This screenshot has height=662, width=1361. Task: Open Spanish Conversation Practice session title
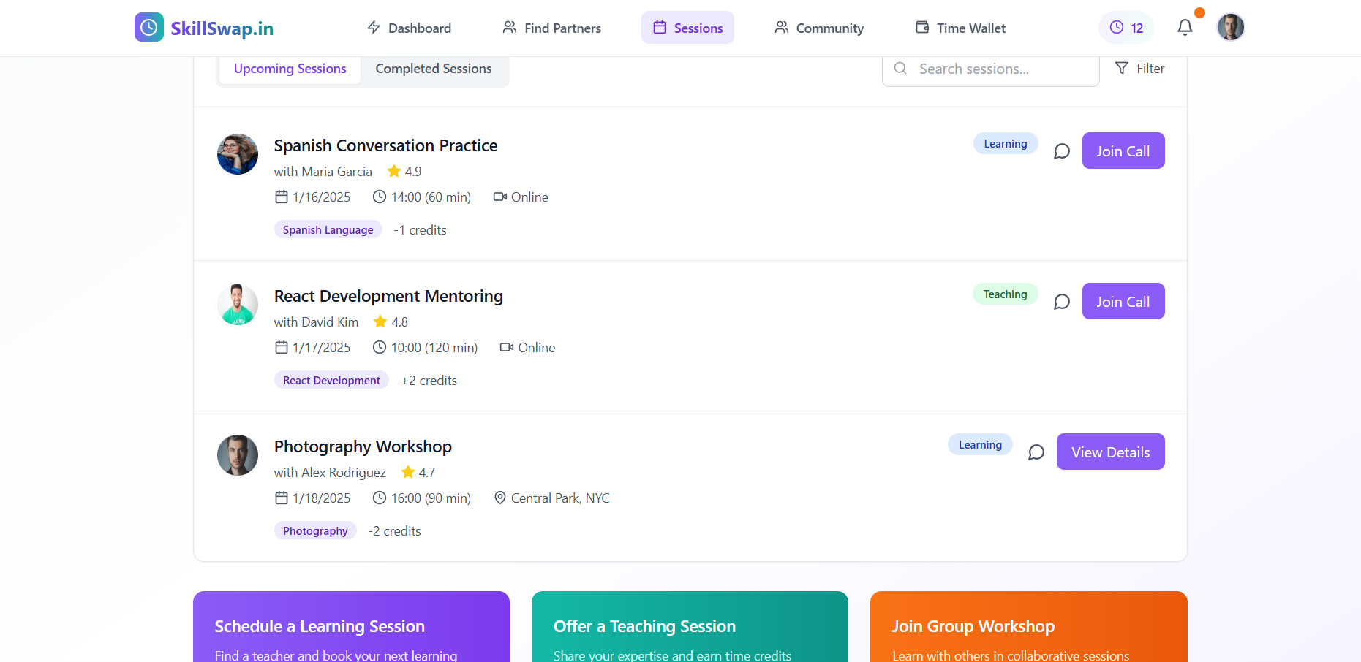(x=385, y=145)
